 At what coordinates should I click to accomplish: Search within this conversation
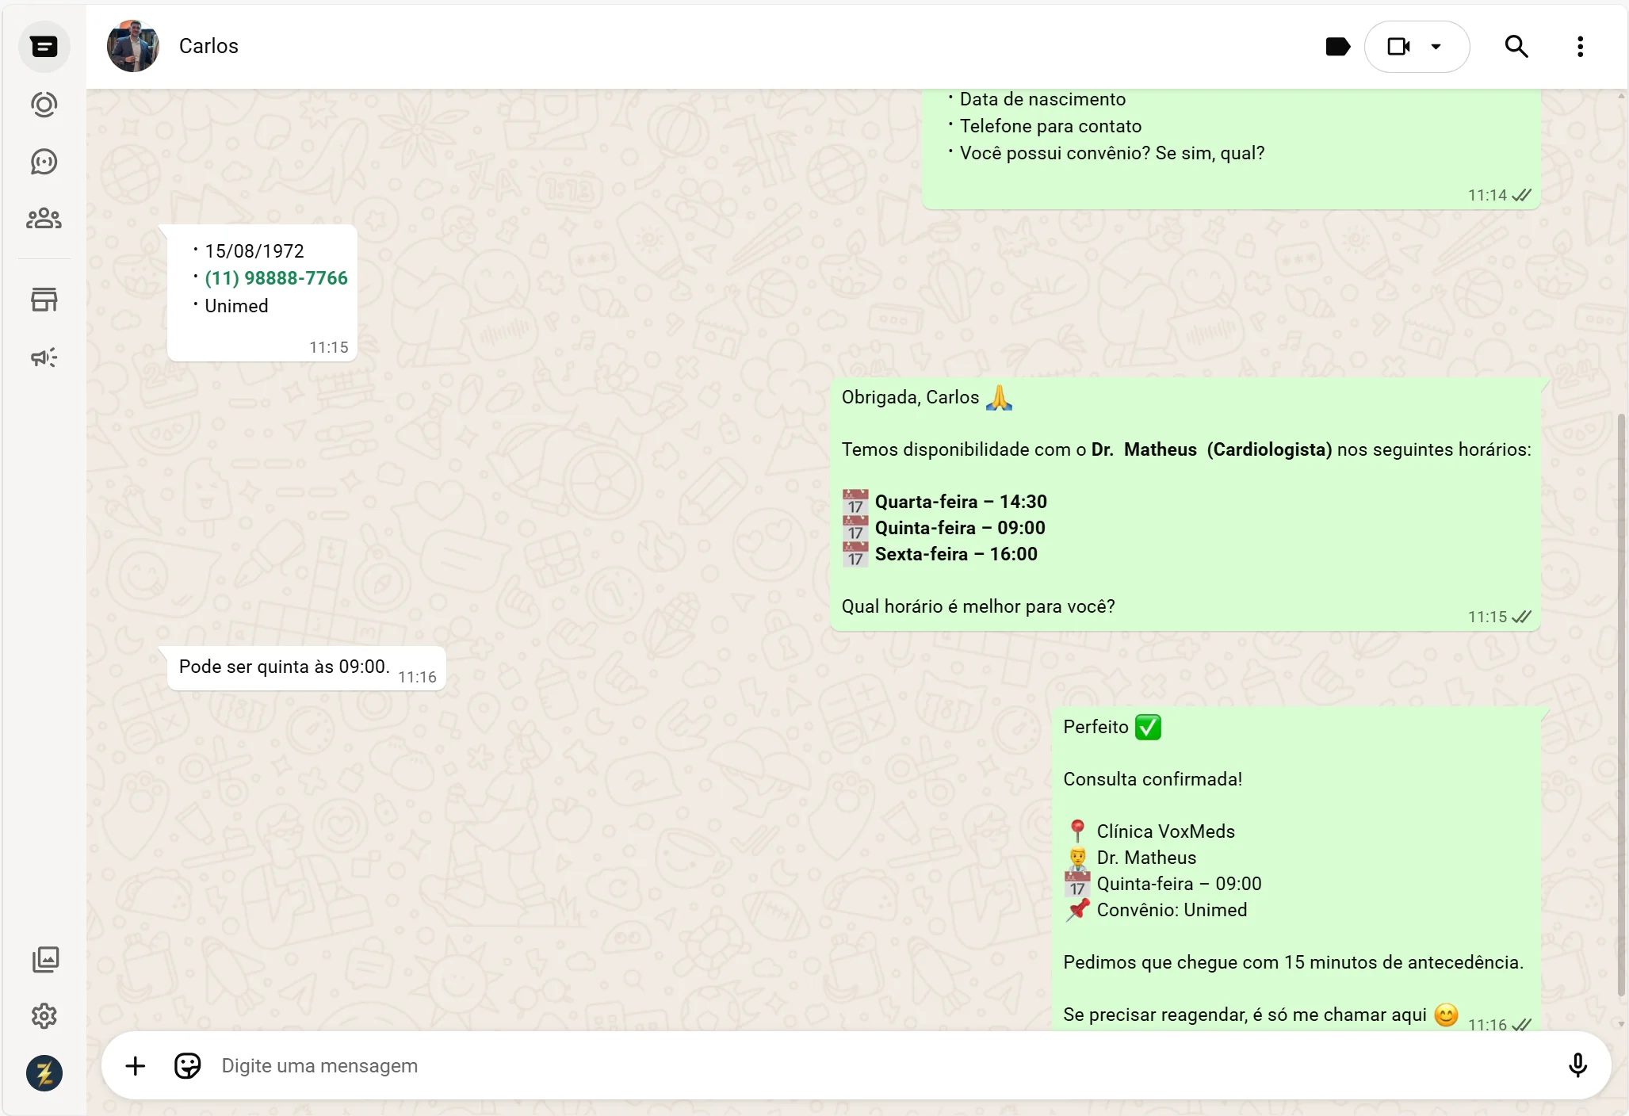point(1516,46)
